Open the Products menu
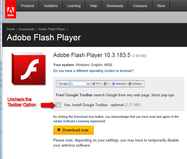Image resolution: width=187 pixels, height=159 pixels. 27,6
